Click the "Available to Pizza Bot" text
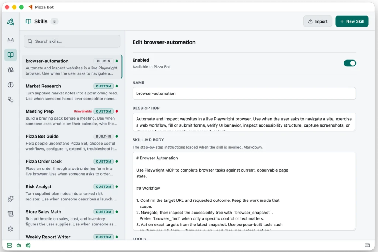Viewport: 378px width, 252px height. [151, 67]
